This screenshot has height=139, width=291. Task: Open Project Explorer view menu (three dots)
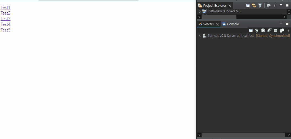pos(275,6)
